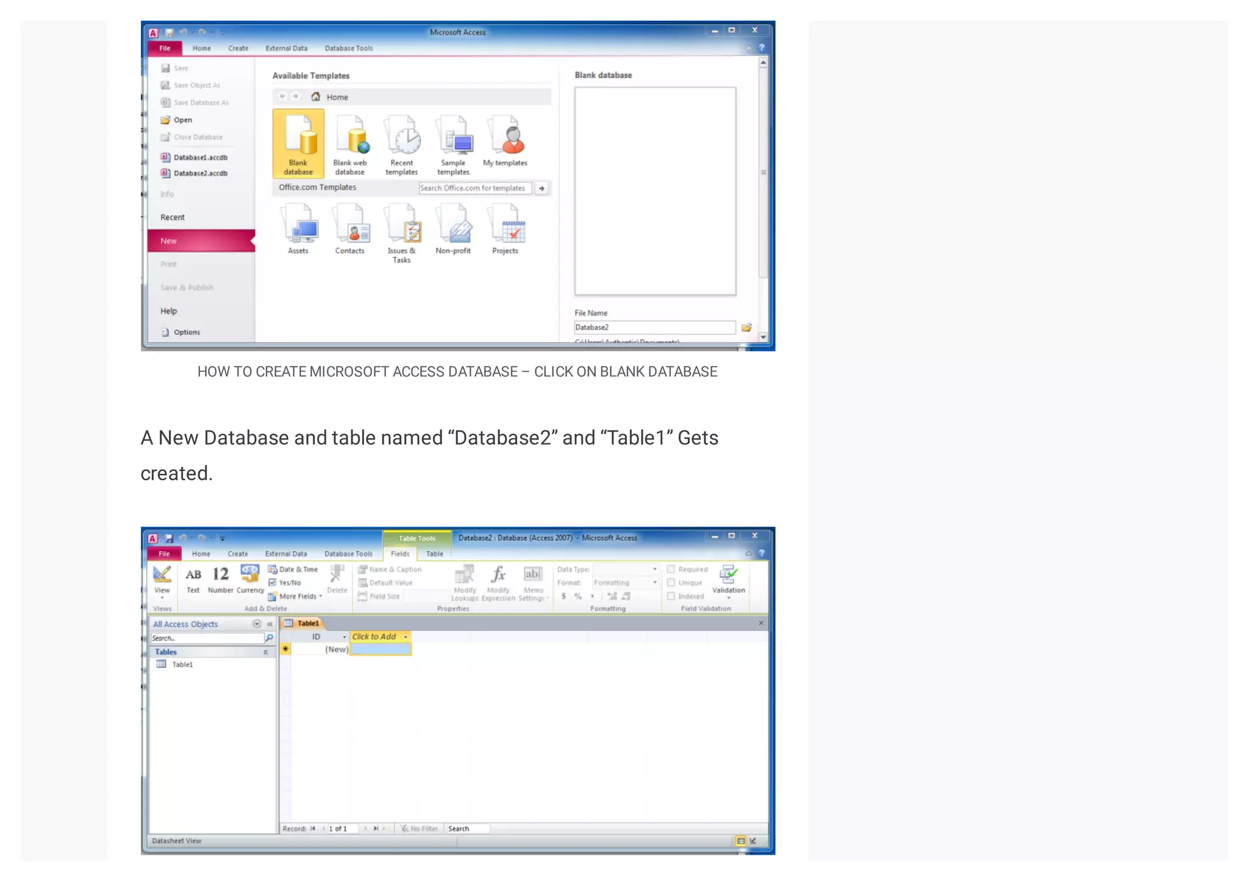Open My templates category
The image size is (1249, 882).
(505, 141)
